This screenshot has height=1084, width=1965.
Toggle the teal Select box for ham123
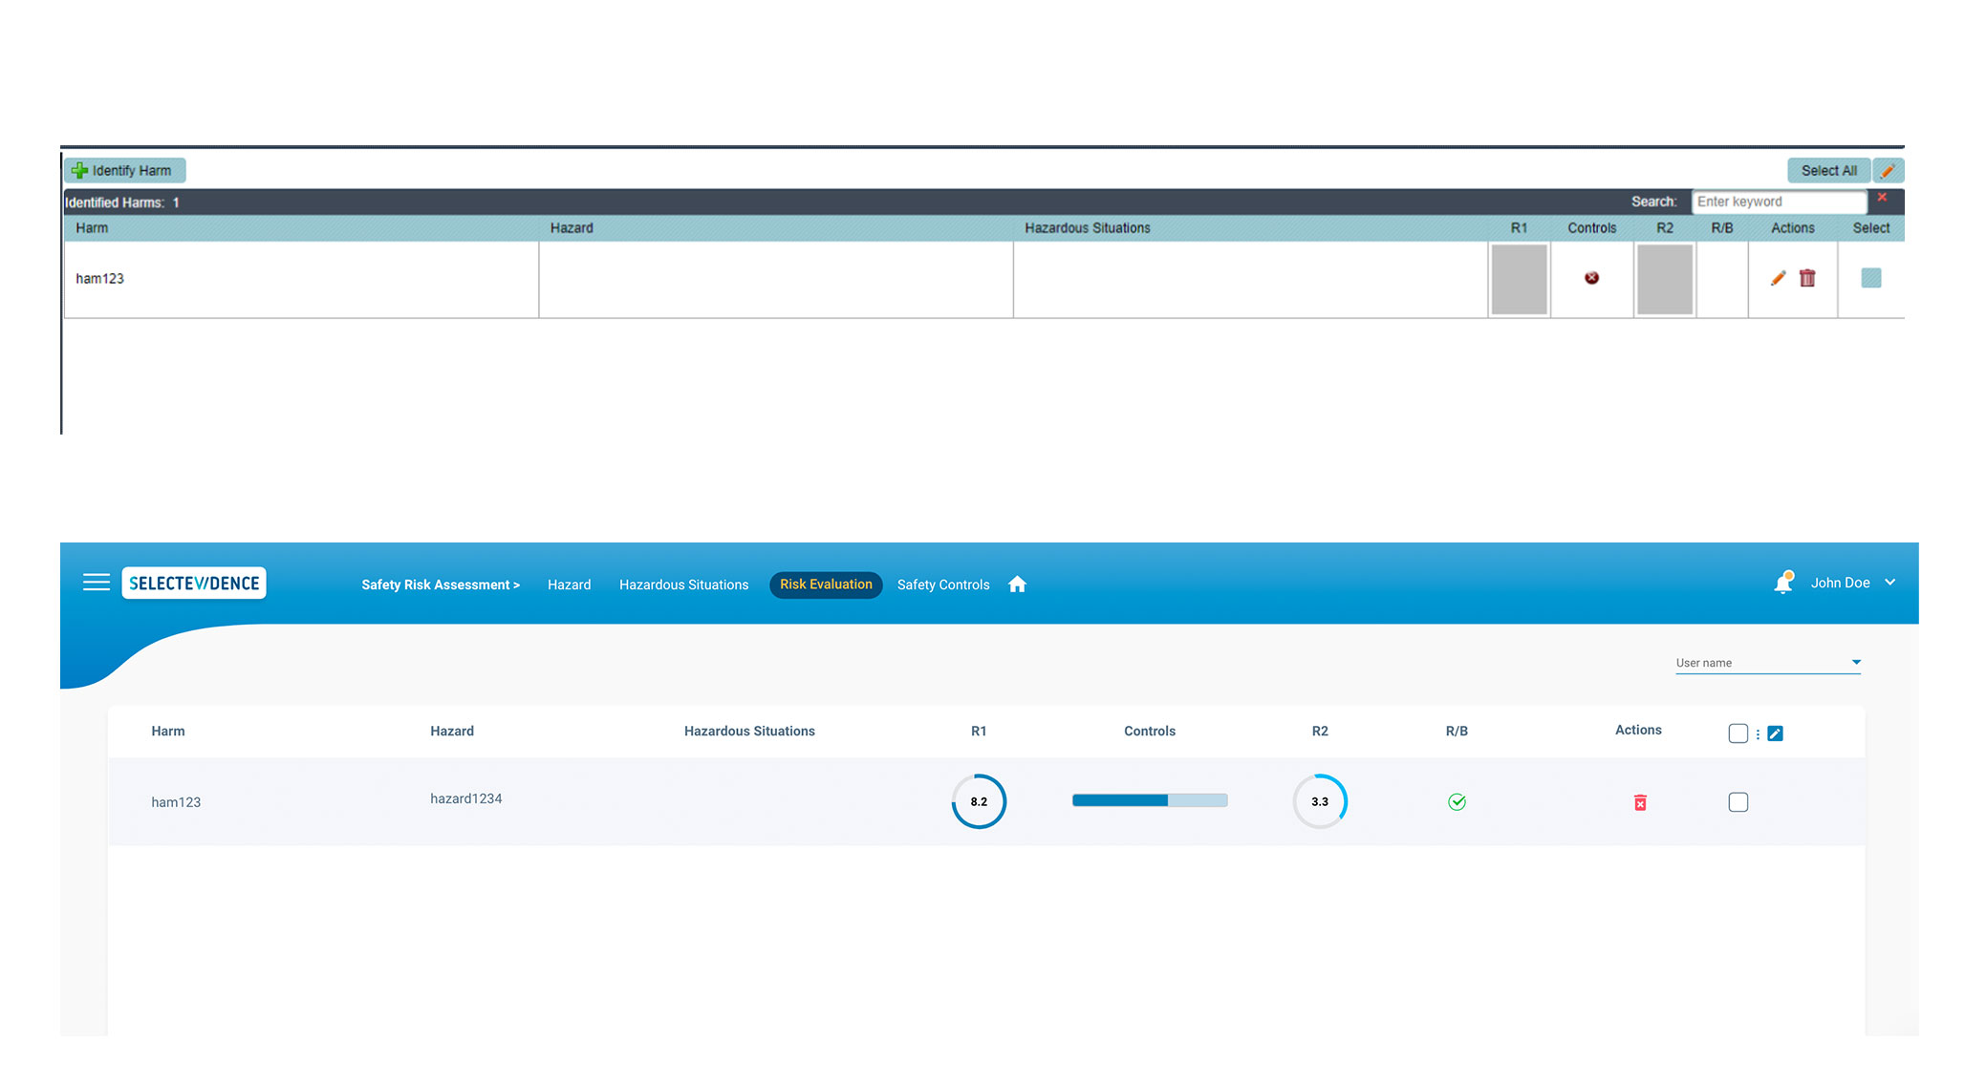1870,278
